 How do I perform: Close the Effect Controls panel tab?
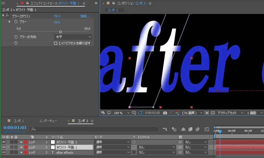(17, 3)
